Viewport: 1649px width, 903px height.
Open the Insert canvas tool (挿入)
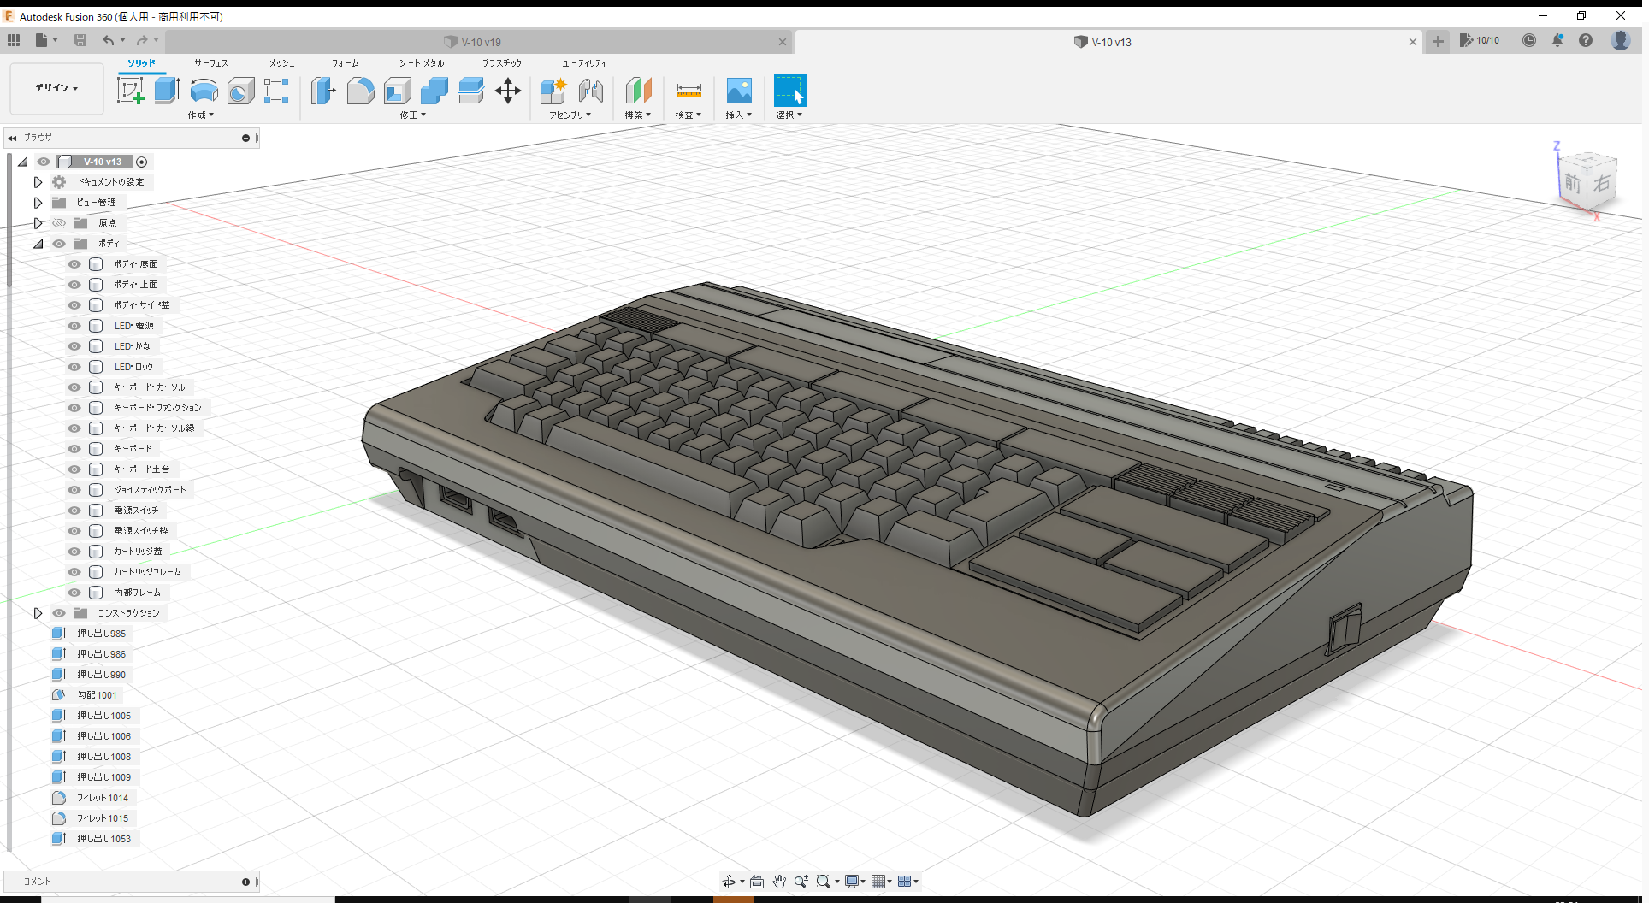tap(738, 91)
